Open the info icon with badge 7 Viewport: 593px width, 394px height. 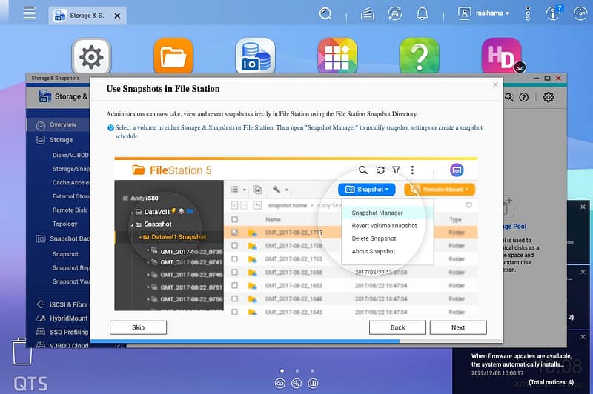point(554,13)
